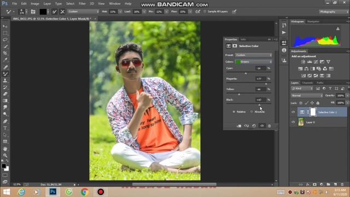The width and height of the screenshot is (350, 197).
Task: Click the lock all icon in Layers
Action: [x=318, y=103]
